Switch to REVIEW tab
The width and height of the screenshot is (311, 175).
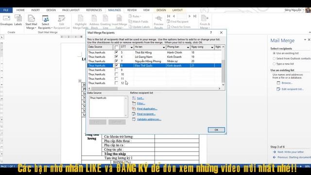[x=132, y=10]
